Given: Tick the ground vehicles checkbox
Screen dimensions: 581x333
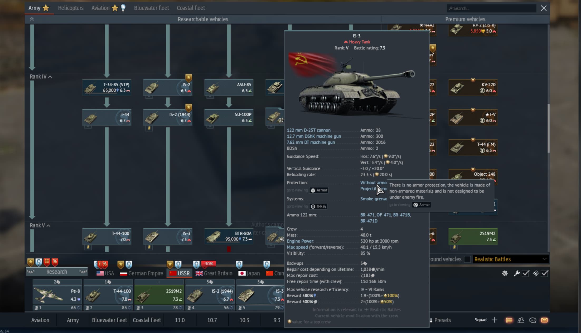Looking at the screenshot, I should [467, 259].
